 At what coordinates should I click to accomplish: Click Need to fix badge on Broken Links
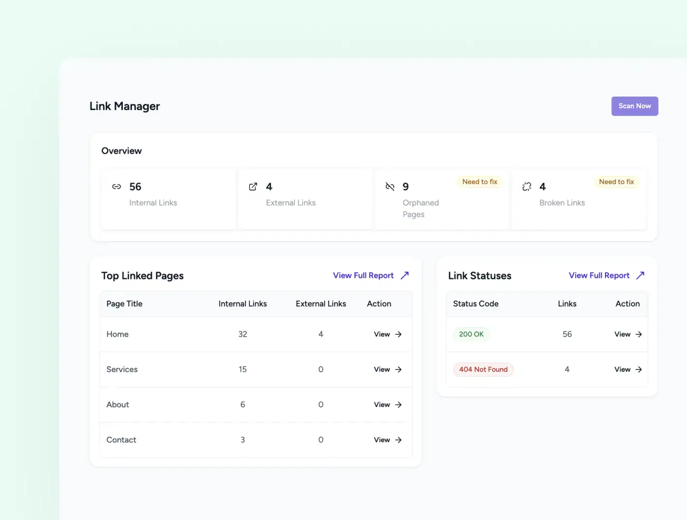616,182
